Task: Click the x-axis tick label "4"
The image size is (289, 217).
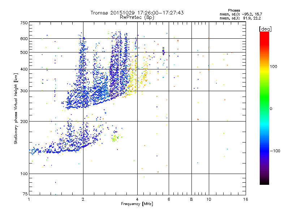Action: 137,199
